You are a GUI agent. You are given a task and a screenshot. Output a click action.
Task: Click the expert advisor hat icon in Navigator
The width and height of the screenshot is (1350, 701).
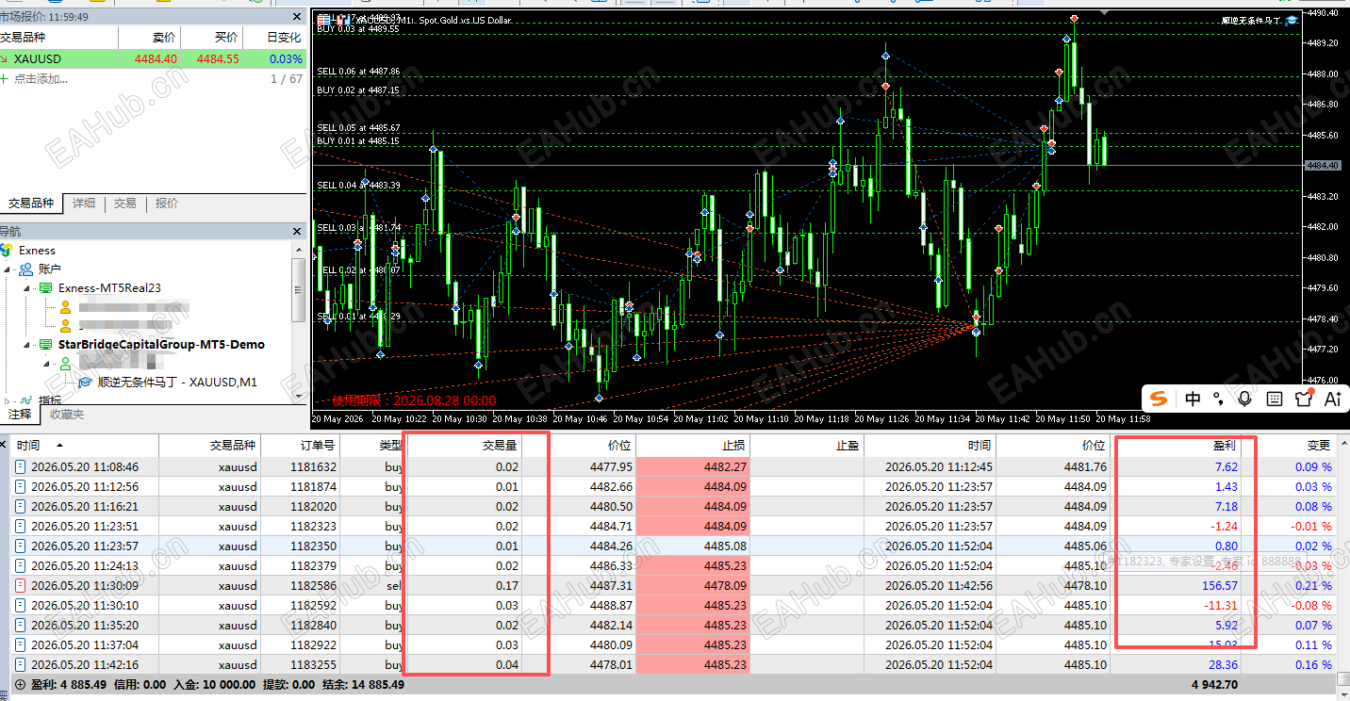(x=85, y=382)
